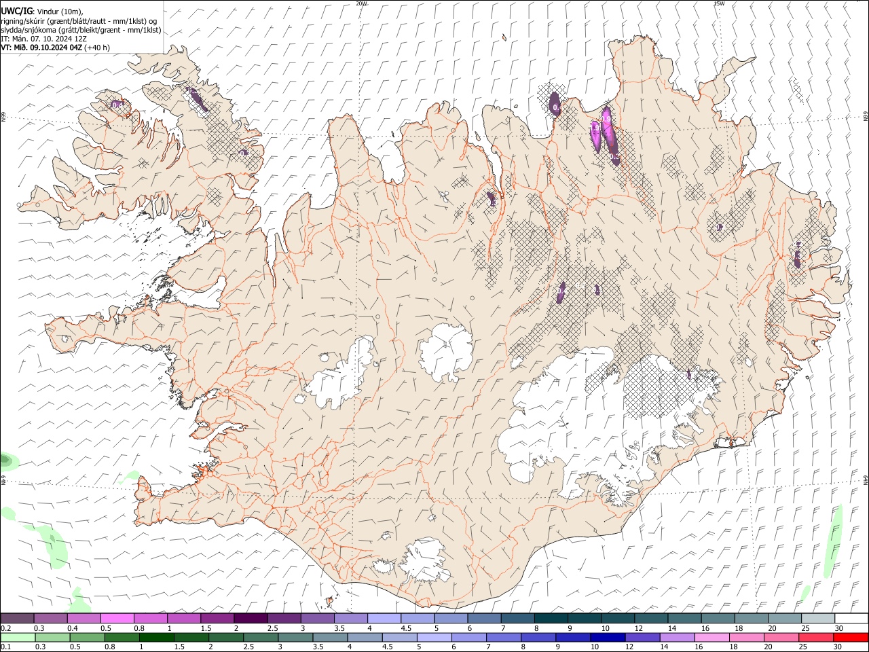Click the '15W' longitude label at the top edge
Image resolution: width=869 pixels, height=652 pixels.
[x=719, y=3]
